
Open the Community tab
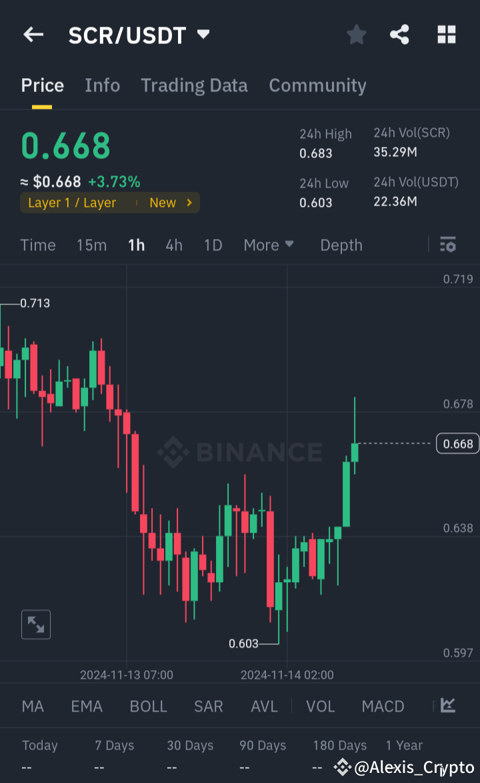pyautogui.click(x=317, y=85)
